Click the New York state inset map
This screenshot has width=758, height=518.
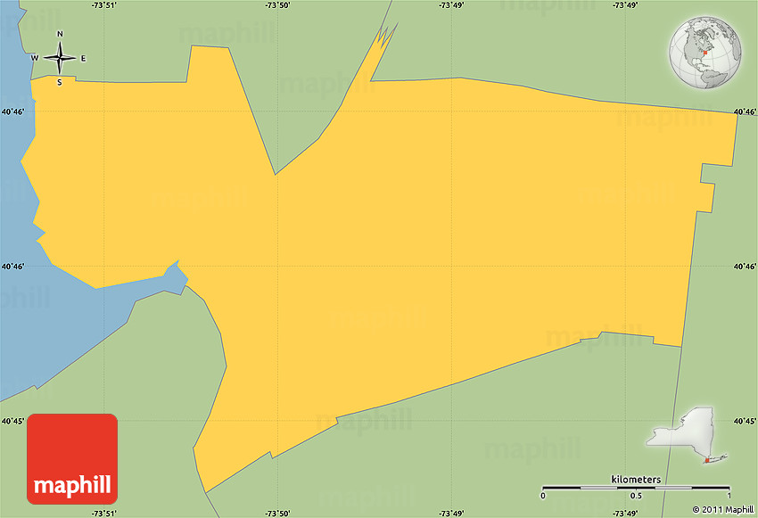coord(688,440)
